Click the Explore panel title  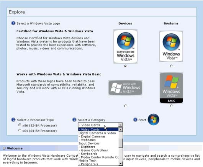point(17,12)
